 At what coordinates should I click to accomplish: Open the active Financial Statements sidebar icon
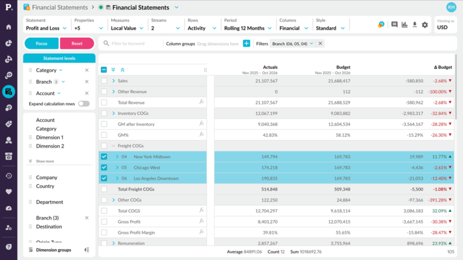[x=8, y=92]
